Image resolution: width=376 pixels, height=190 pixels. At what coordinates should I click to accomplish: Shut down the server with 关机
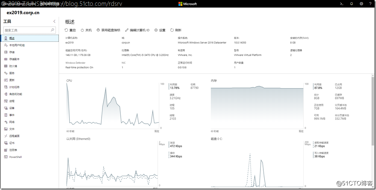(x=86, y=30)
